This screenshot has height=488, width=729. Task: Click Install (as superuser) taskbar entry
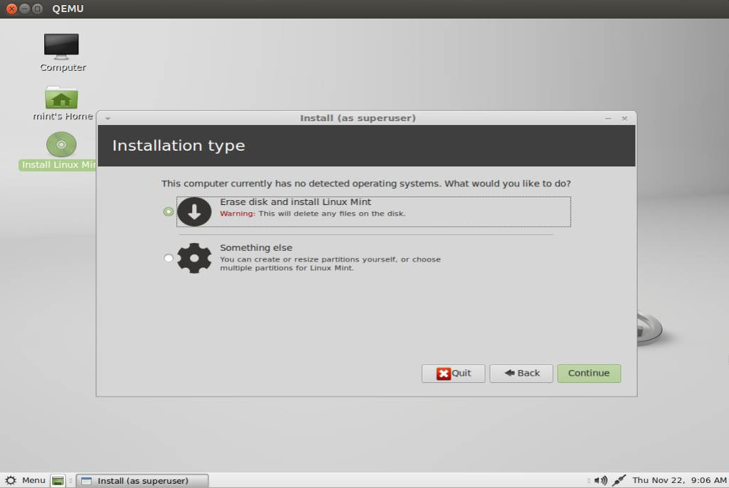click(x=142, y=481)
